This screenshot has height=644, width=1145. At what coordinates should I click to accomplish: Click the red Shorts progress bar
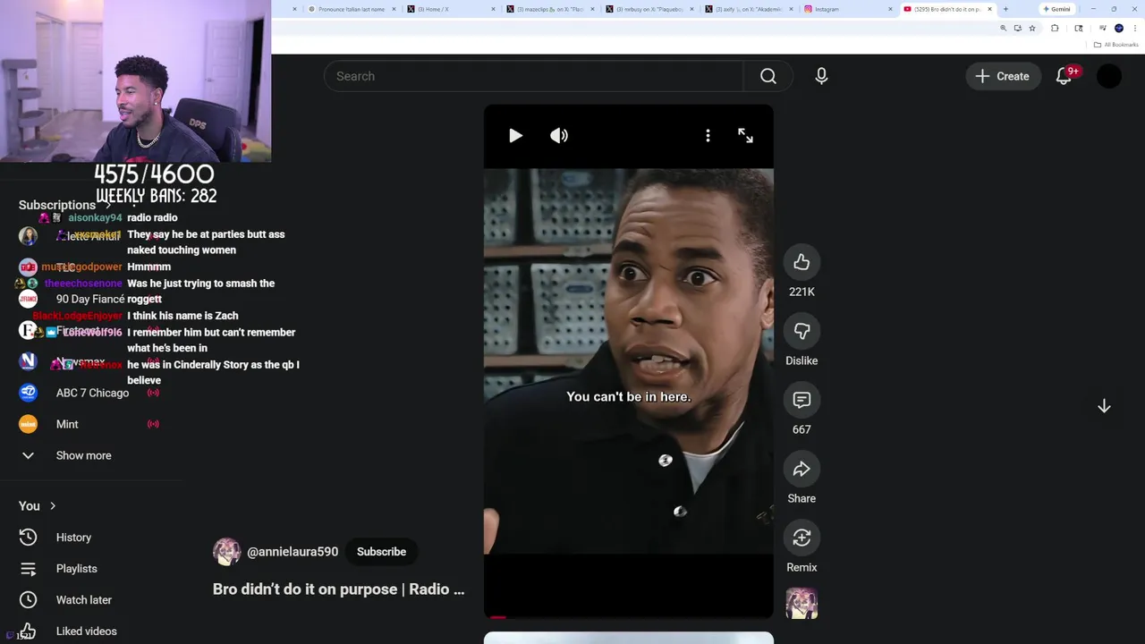pos(498,616)
